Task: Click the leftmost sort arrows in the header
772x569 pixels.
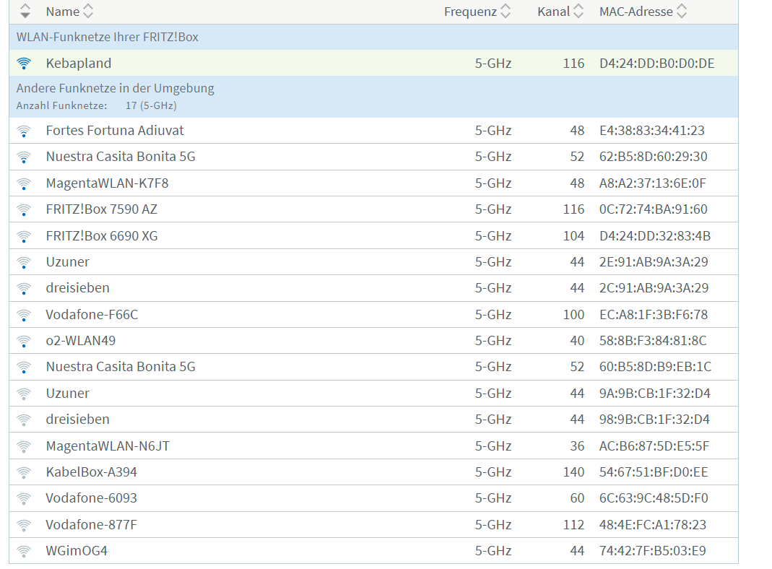Action: click(24, 11)
